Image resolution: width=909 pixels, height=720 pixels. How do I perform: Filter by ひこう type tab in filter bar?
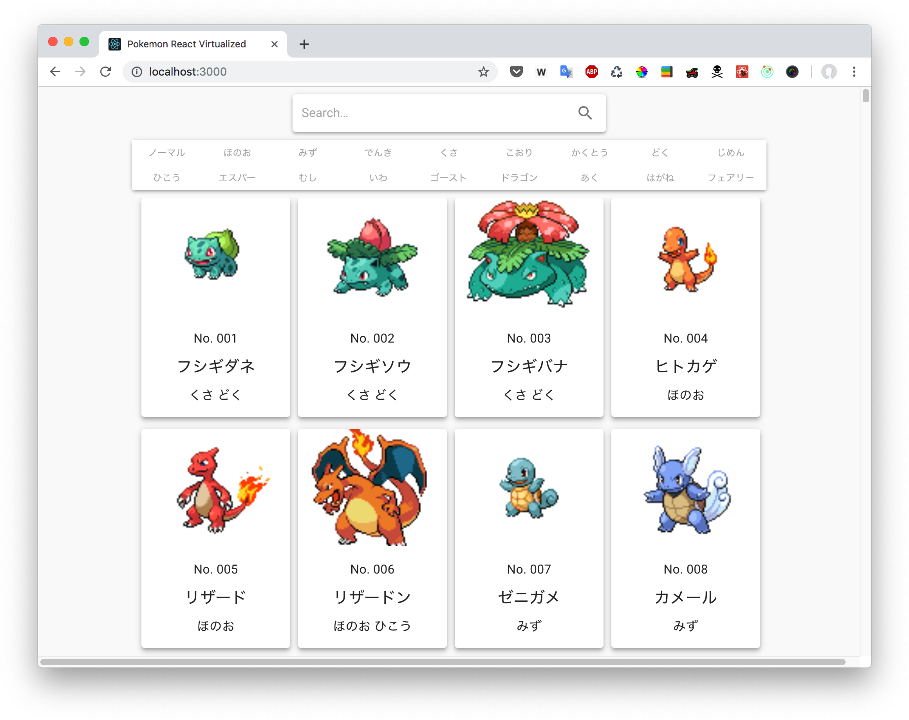tap(166, 177)
